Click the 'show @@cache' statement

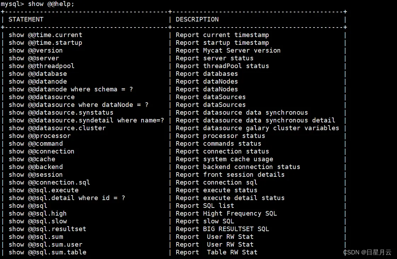(32, 159)
